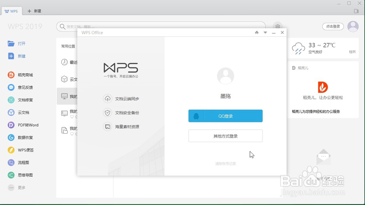This screenshot has height=205, width=365.
Task: Open the dropdown arrow in login dialog title
Action: [265, 32]
